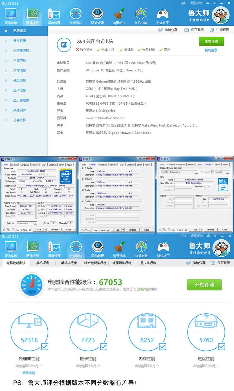Image resolution: width=234 pixels, height=391 pixels.
Task: Open 游戏补丁 in the performance score window
Action: tap(163, 249)
